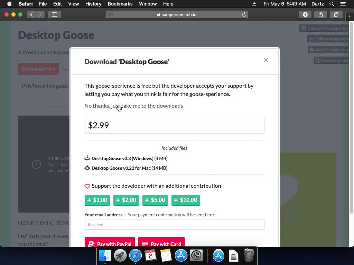
Task: Click the samperson.itch.io address bar
Action: 177,14
